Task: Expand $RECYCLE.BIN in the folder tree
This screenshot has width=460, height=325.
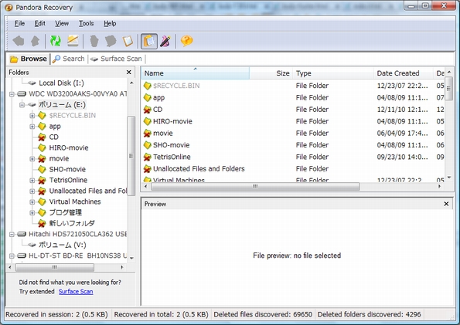Action: tap(32, 116)
